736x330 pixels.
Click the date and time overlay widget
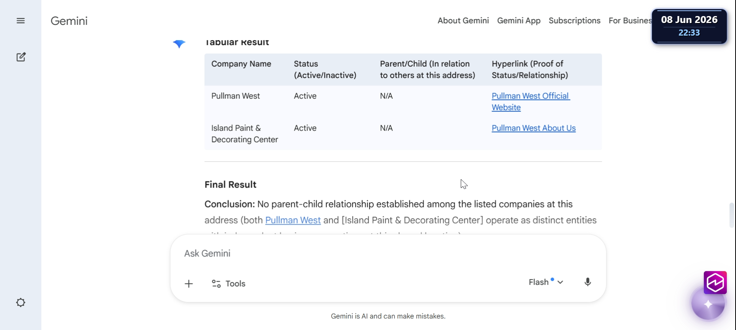pos(689,26)
